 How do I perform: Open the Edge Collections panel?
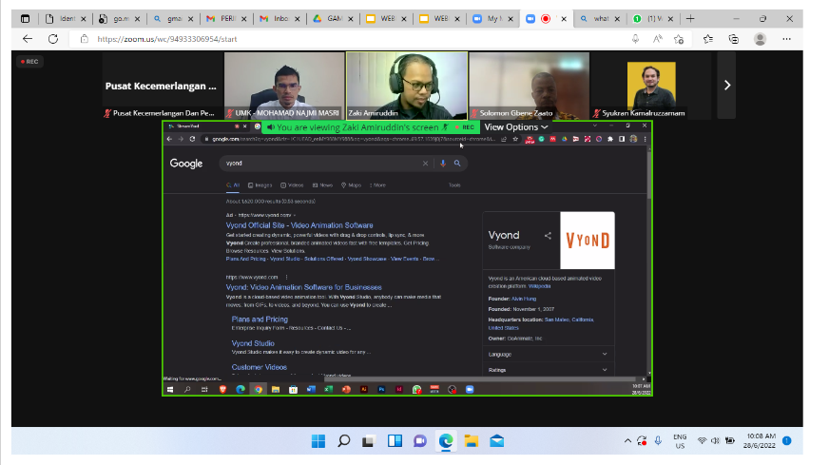coord(733,39)
